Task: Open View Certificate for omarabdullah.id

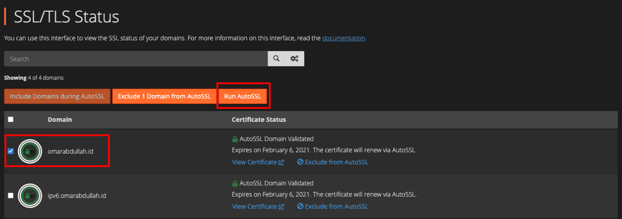Action: (x=254, y=162)
